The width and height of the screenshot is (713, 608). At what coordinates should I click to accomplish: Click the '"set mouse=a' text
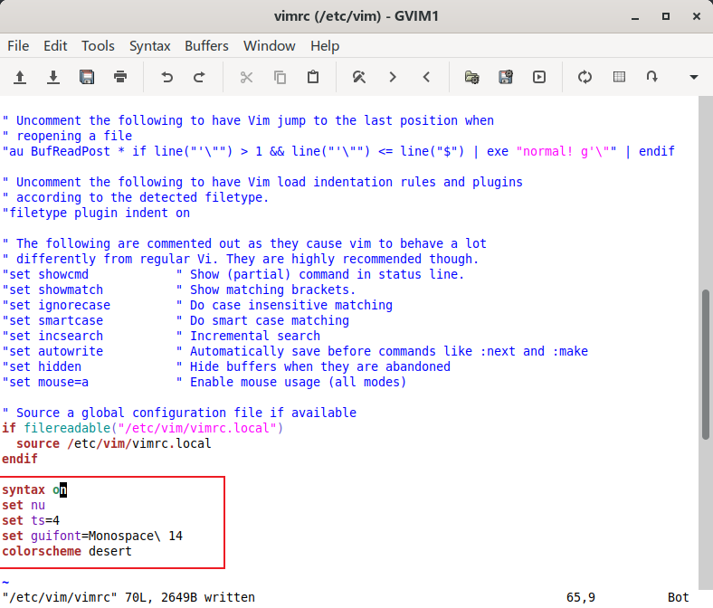pyautogui.click(x=45, y=382)
